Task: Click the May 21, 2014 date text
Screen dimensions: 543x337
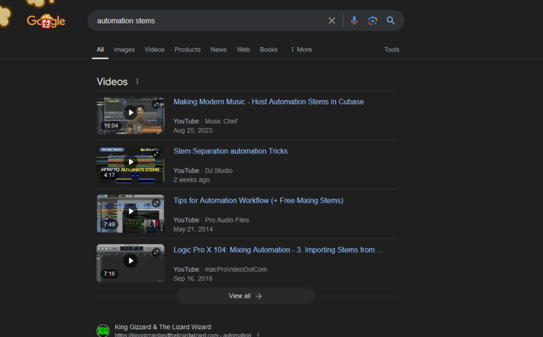Action: (x=193, y=229)
